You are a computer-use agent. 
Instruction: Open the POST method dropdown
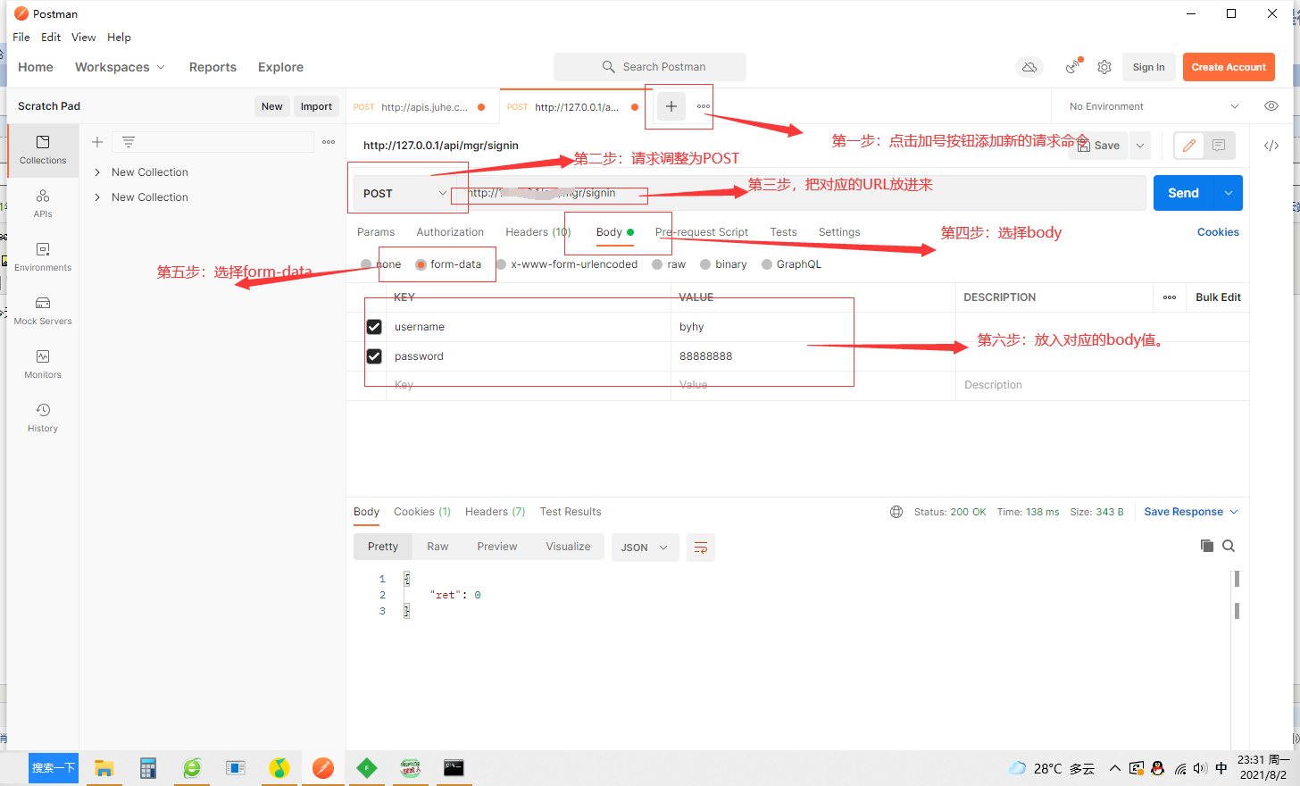pos(404,193)
